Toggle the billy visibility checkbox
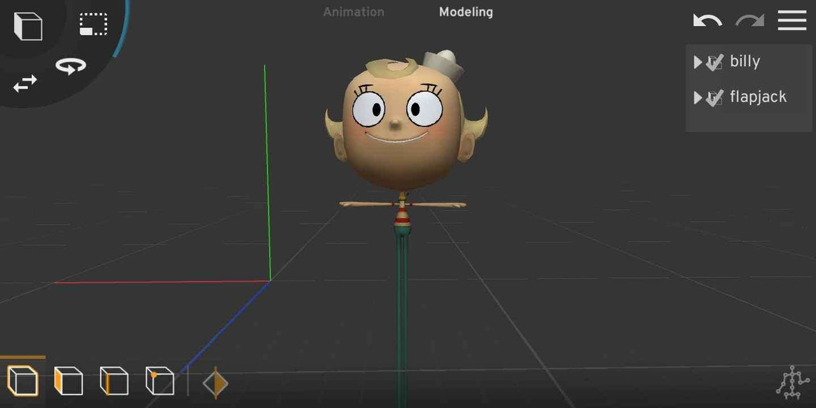Image resolution: width=816 pixels, height=408 pixels. tap(715, 62)
